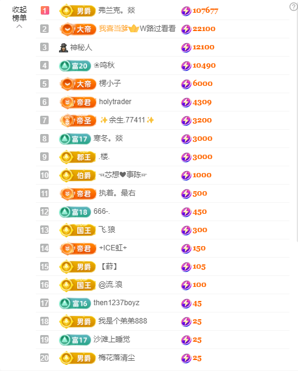Click the 男爵 badge of rank 1 user
Viewport: 298px width, 371px height.
[x=77, y=10]
